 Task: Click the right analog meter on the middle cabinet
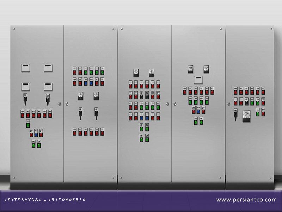pyautogui.click(x=152, y=73)
